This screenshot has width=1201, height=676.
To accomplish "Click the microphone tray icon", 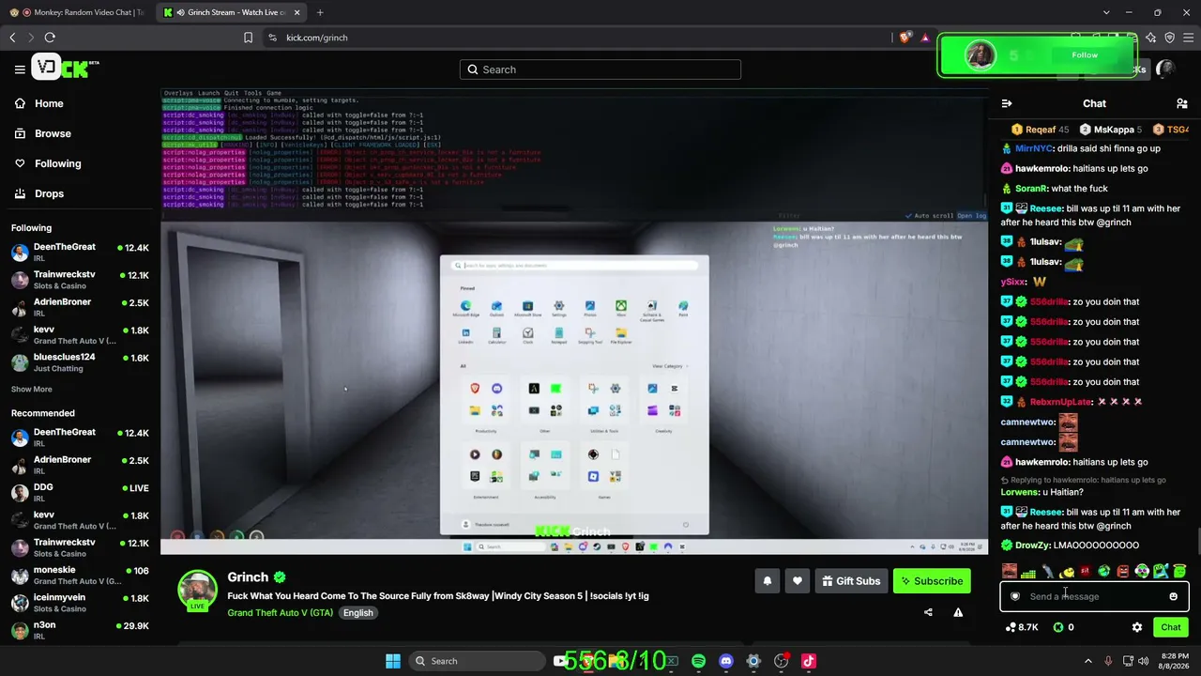I will click(1108, 661).
